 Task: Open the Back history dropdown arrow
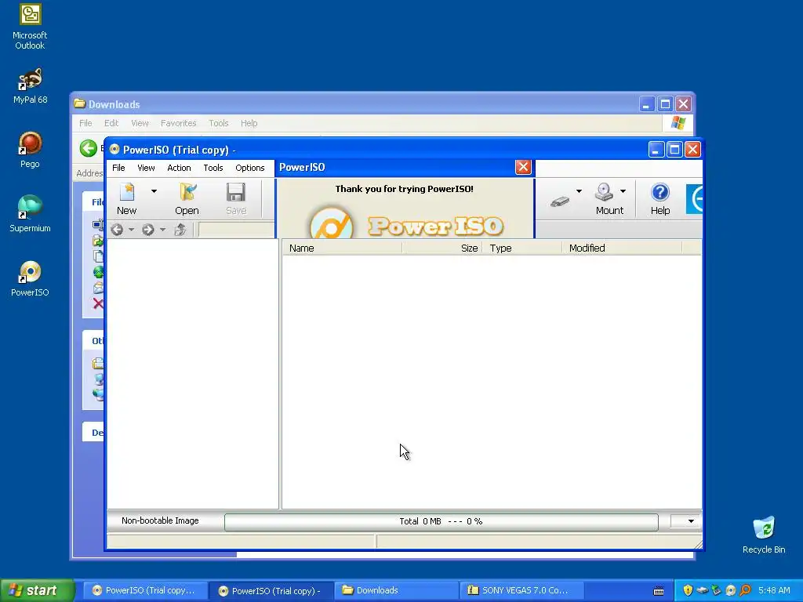pos(131,230)
